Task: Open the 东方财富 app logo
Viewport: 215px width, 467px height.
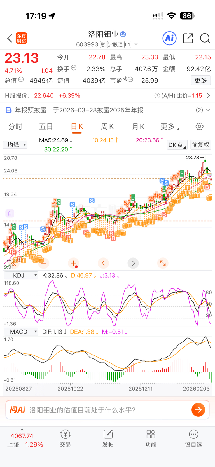Action: click(22, 38)
